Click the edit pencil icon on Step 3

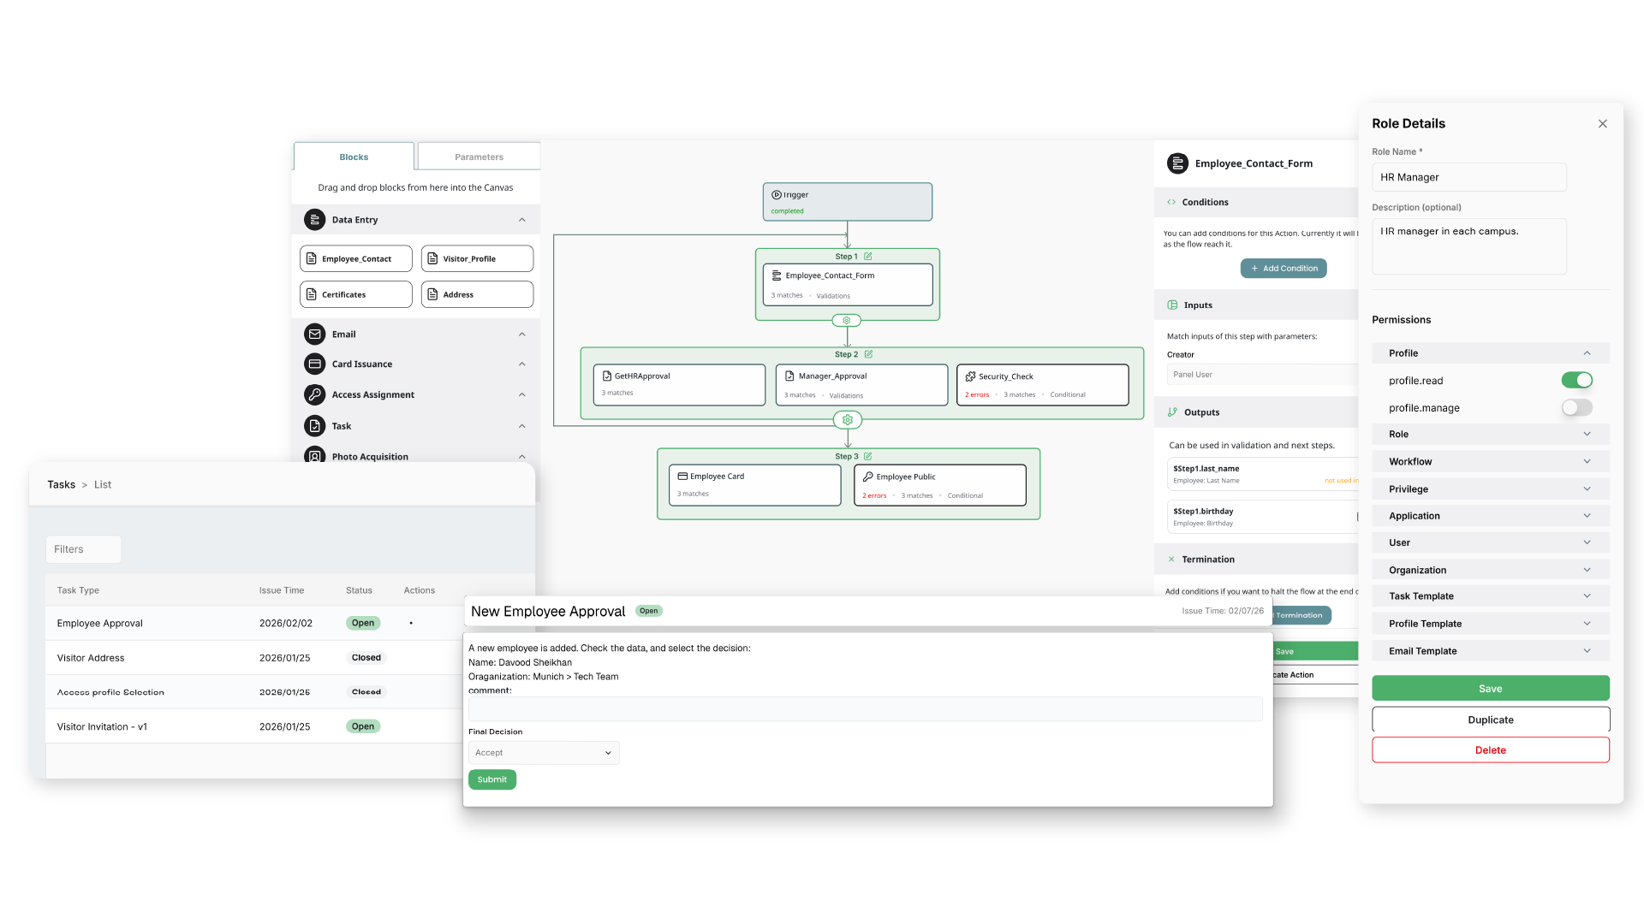(x=868, y=456)
